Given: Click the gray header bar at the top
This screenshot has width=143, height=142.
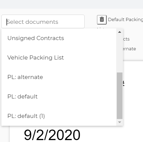Looking at the screenshot, I should [x=71, y=4].
